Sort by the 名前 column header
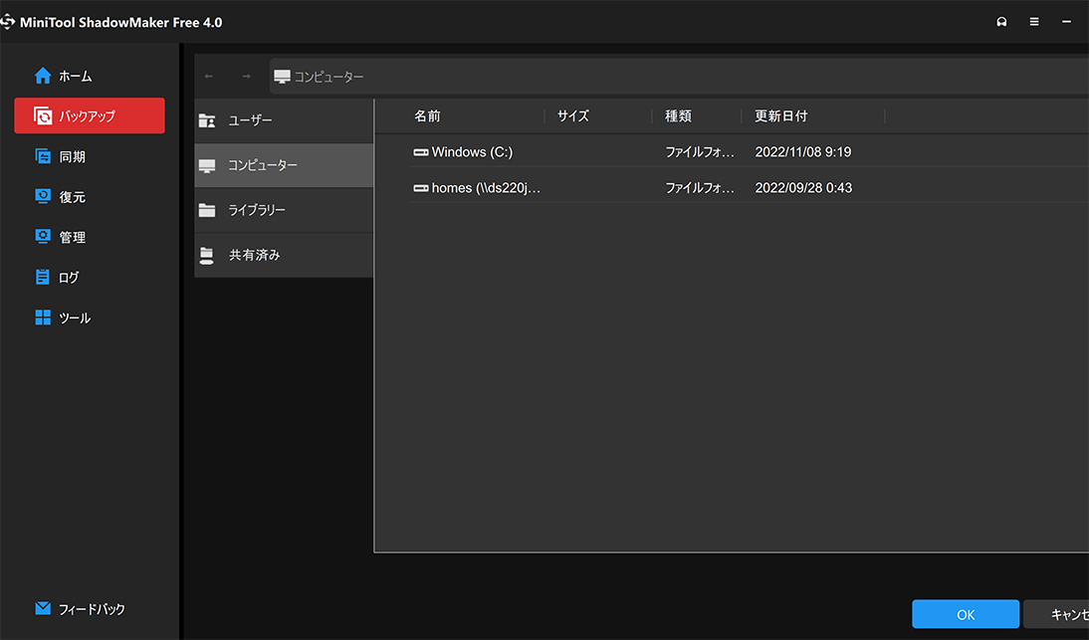The height and width of the screenshot is (640, 1089). tap(427, 115)
